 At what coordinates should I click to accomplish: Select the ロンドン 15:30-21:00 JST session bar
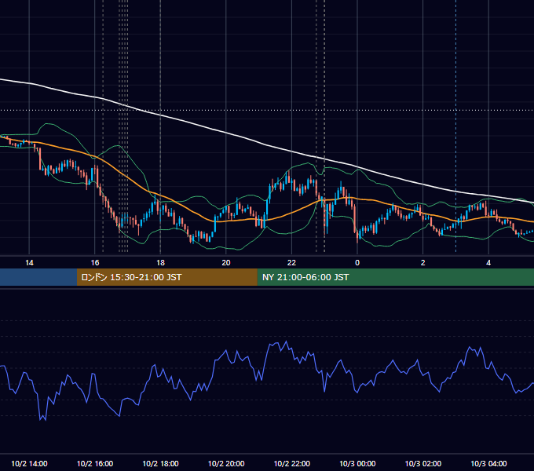coord(166,277)
